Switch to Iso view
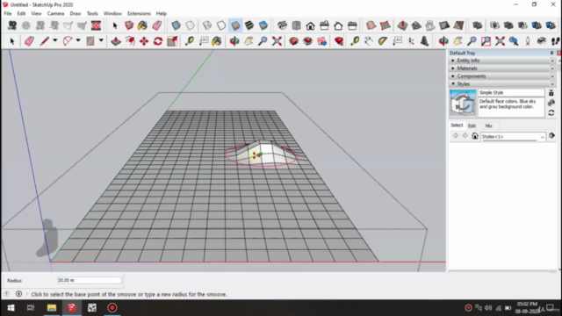The image size is (562, 316). (x=282, y=25)
